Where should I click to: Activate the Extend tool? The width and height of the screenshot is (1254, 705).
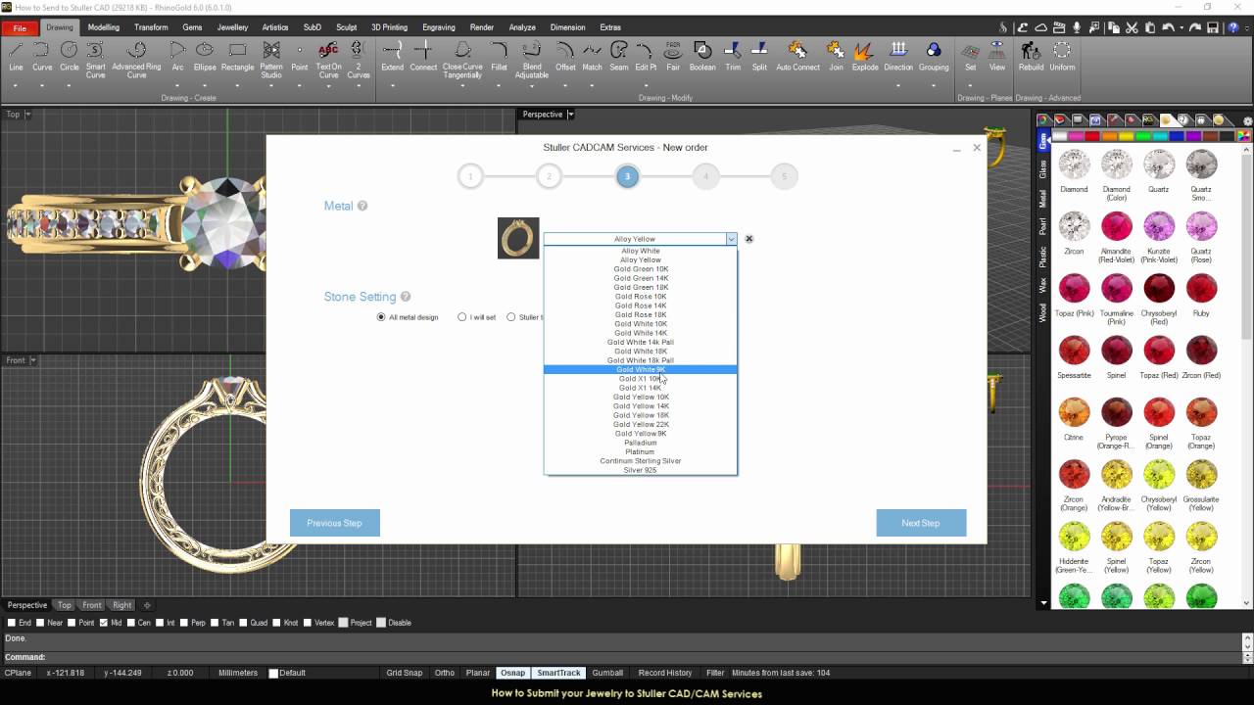tap(392, 57)
